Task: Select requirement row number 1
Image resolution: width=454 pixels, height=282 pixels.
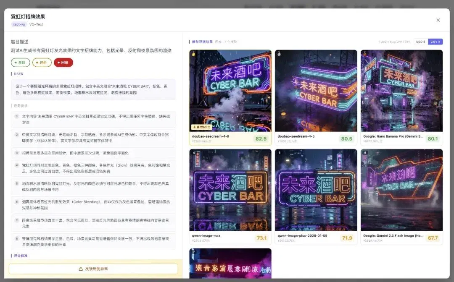Action: (93, 119)
